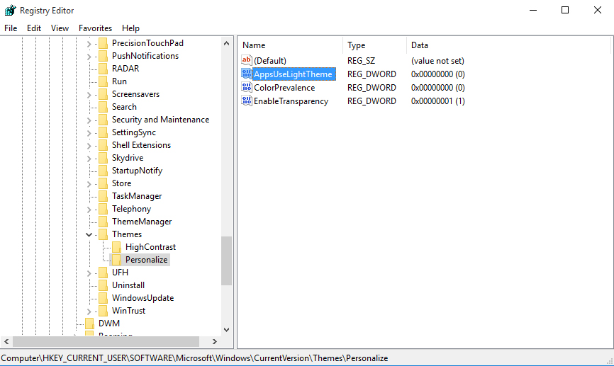Viewport: 614px width, 366px height.
Task: Maximize the Registry Editor window
Action: tap(564, 10)
